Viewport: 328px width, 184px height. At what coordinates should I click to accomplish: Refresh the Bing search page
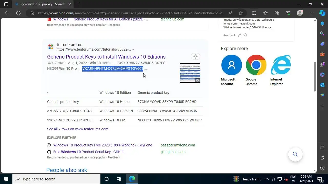point(18,13)
